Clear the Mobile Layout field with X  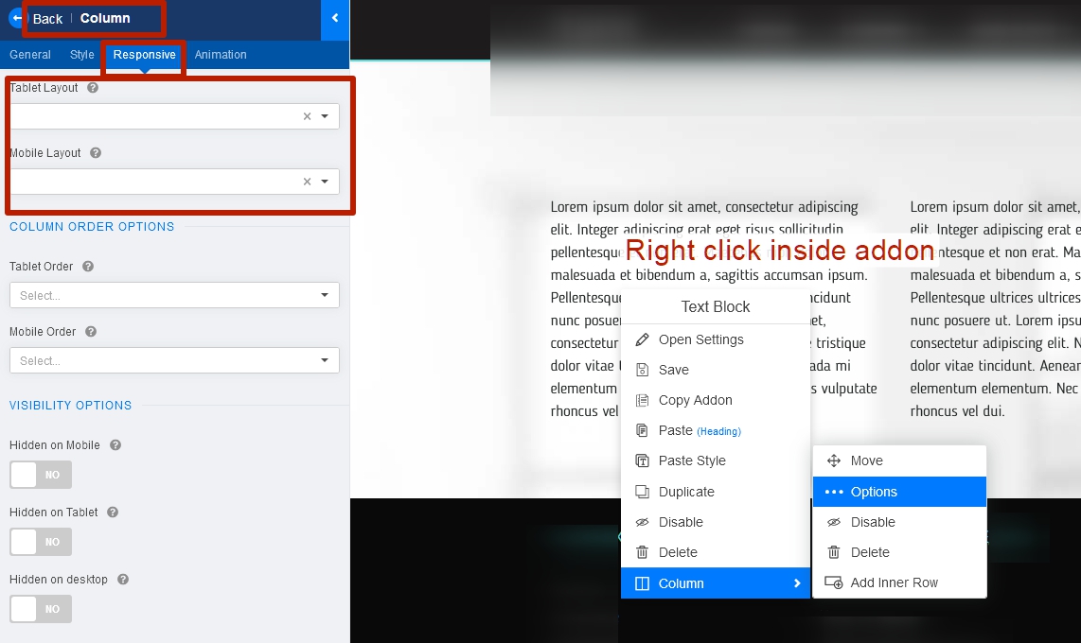tap(307, 182)
